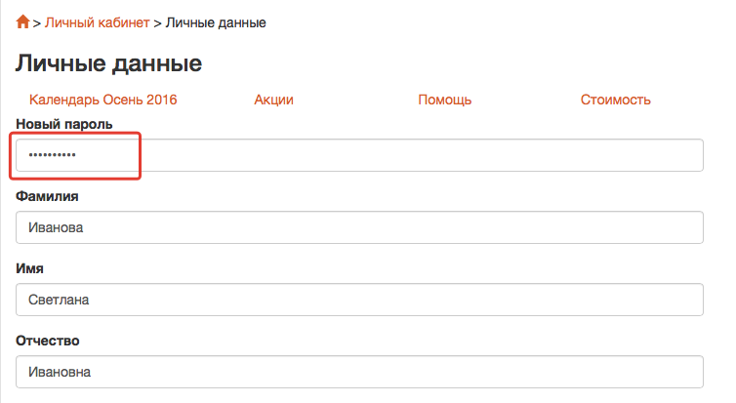This screenshot has height=403, width=736.
Task: Click the word Светлана in the name box
Action: tap(59, 300)
